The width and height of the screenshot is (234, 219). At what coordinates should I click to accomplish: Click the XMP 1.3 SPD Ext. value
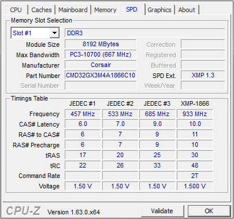click(x=203, y=75)
